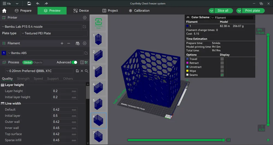Select plate 5 thumbnail
The height and width of the screenshot is (145, 273).
coord(99,104)
